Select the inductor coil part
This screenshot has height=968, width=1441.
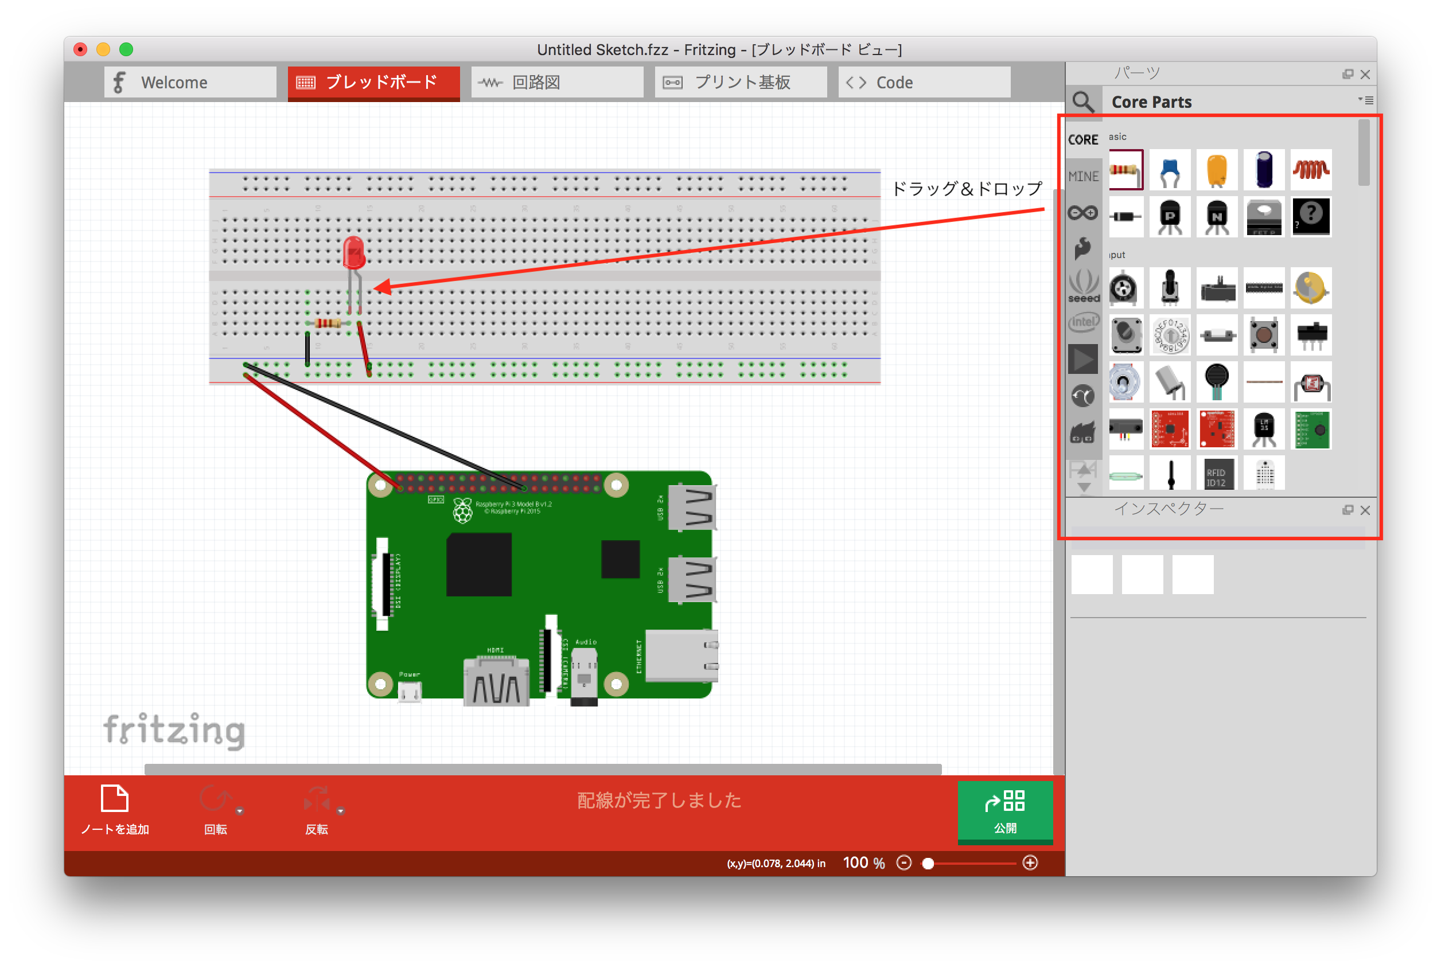[1311, 170]
